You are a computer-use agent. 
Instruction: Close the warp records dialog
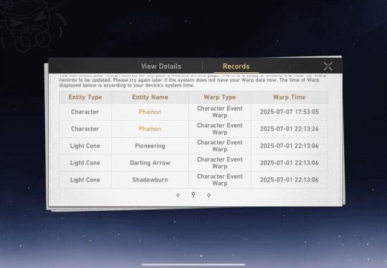pos(328,66)
